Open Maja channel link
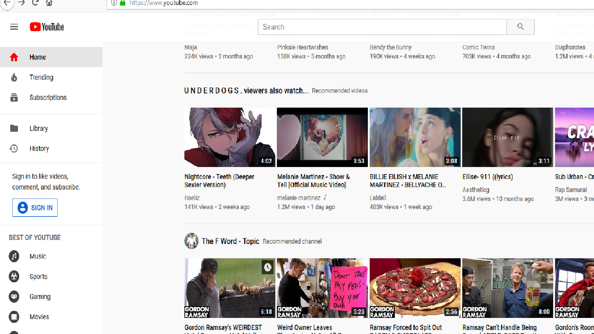 (x=191, y=47)
